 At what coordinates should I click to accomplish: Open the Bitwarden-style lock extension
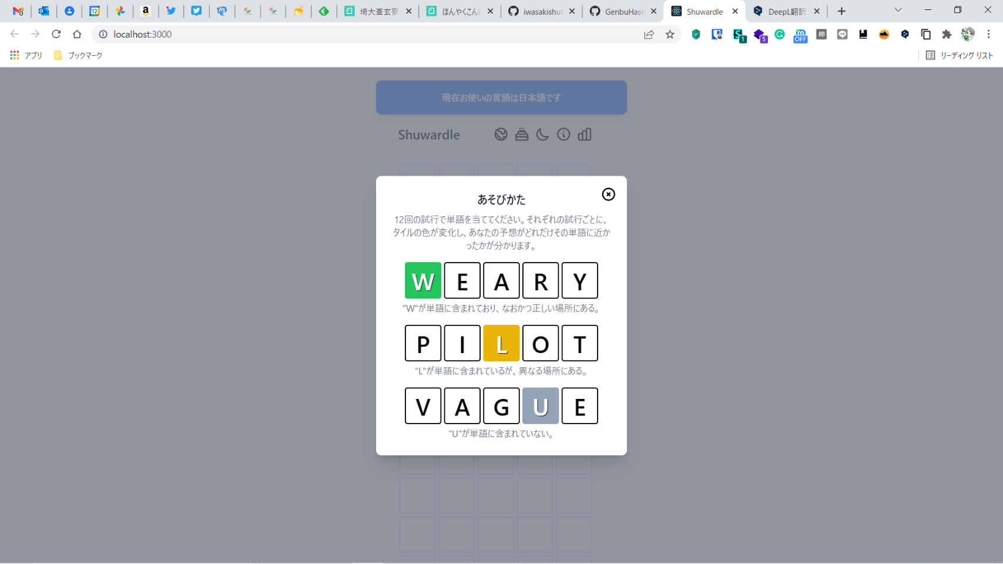pos(717,35)
